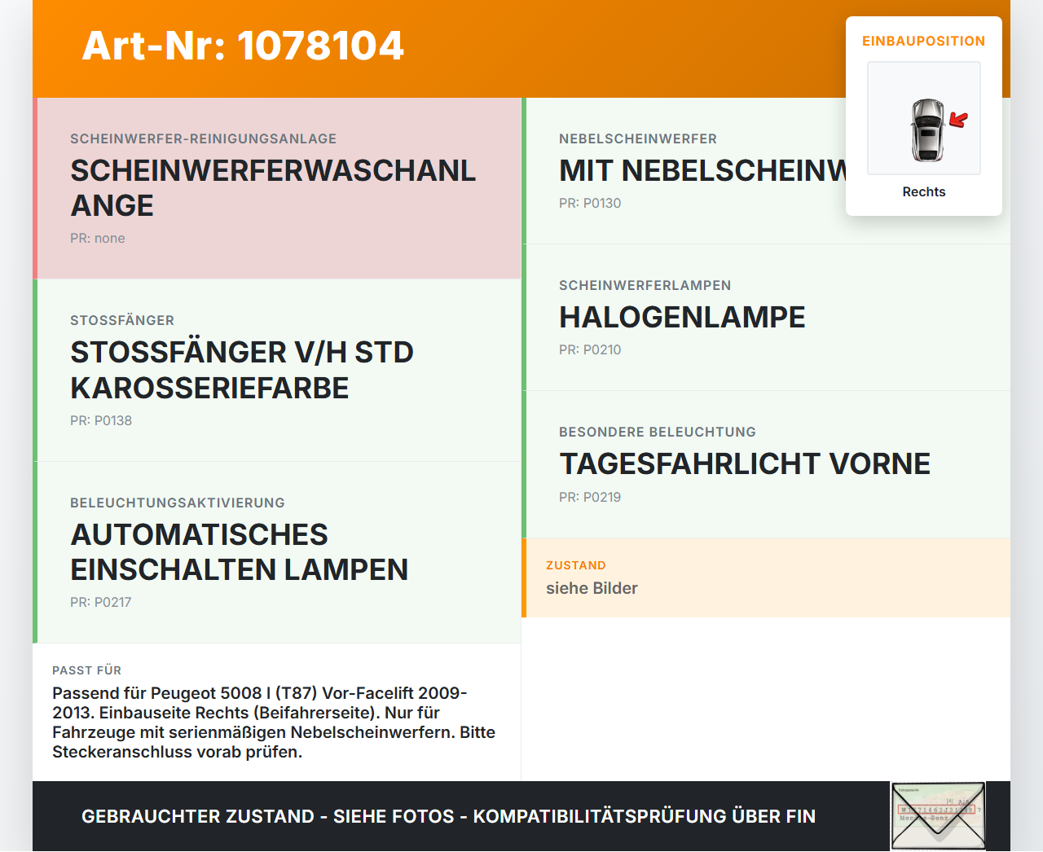Click the 'PR: P0210' code
The image size is (1043, 852).
tap(590, 349)
